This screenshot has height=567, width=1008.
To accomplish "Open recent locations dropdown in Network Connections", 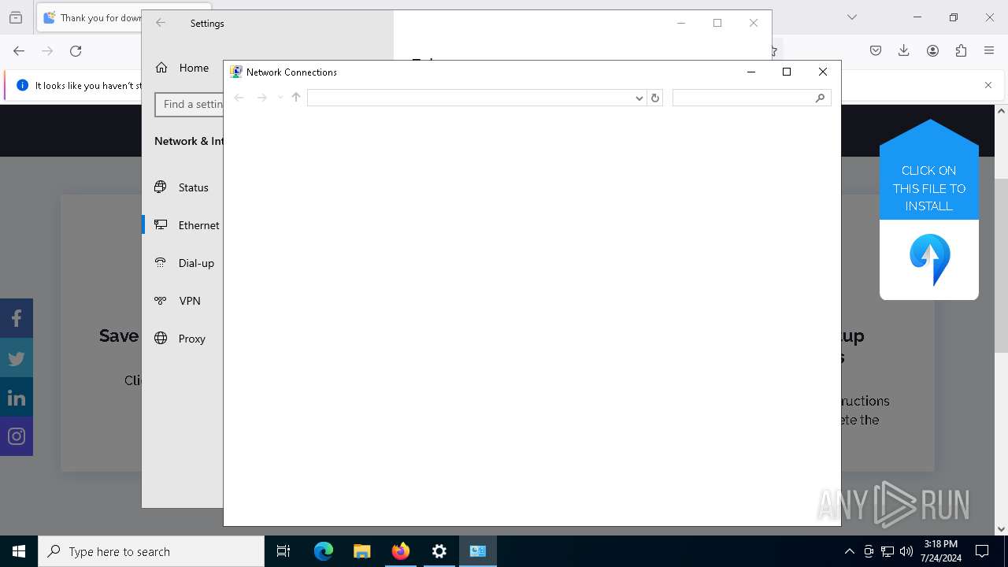I will [x=280, y=98].
